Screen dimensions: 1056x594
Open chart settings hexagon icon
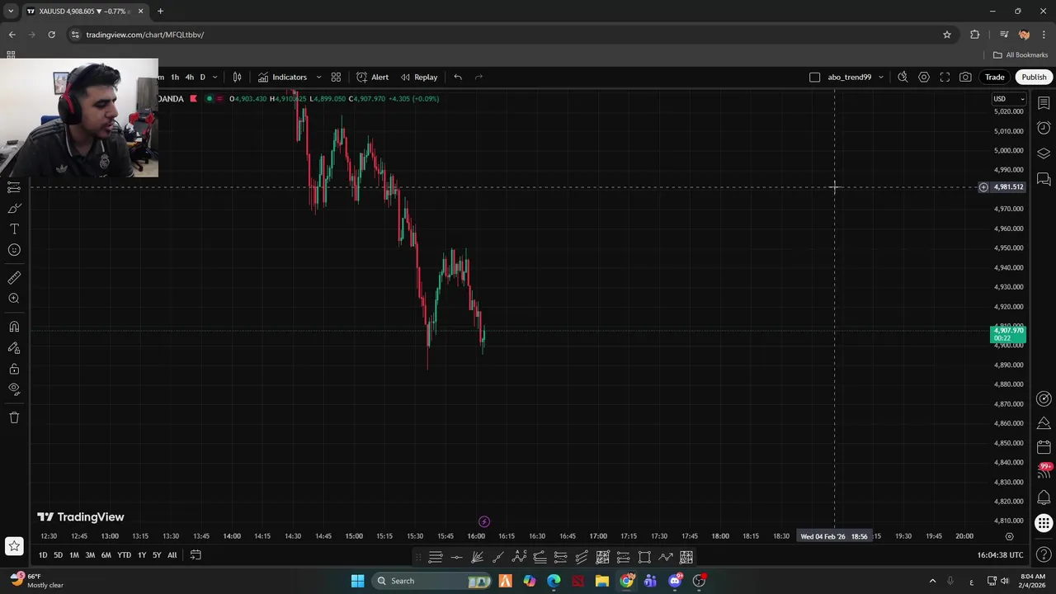click(924, 77)
